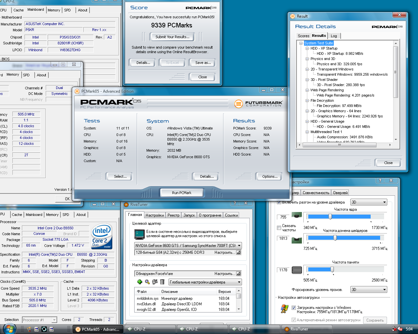
Task: Click the magnifying glass icon in RivaTuner
Action: pos(147,282)
